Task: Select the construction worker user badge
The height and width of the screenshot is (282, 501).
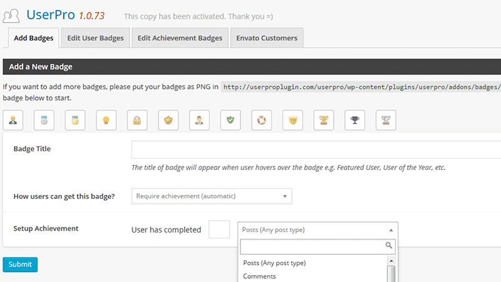Action: tap(13, 120)
